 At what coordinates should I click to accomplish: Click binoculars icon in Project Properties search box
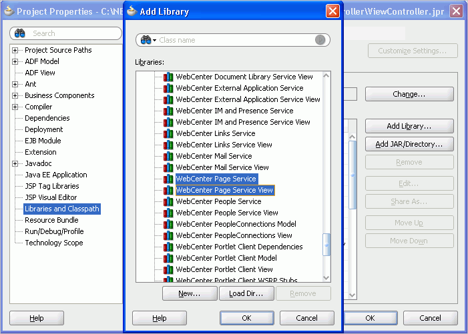pyautogui.click(x=20, y=33)
